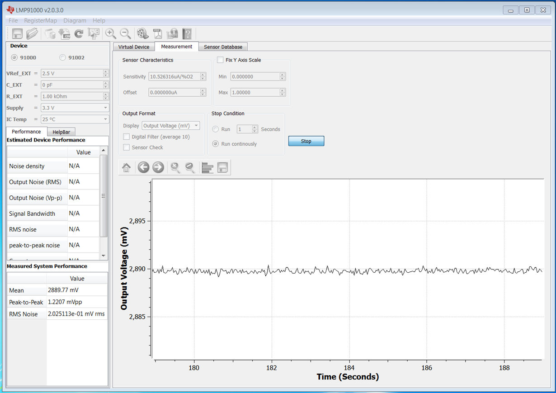Switch to the Sensor Database tab
This screenshot has height=393, width=556.
pos(223,47)
